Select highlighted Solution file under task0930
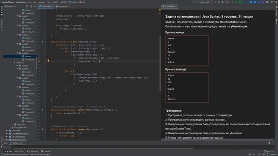Image resolution: width=278 pixels, height=156 pixels. pos(20,56)
